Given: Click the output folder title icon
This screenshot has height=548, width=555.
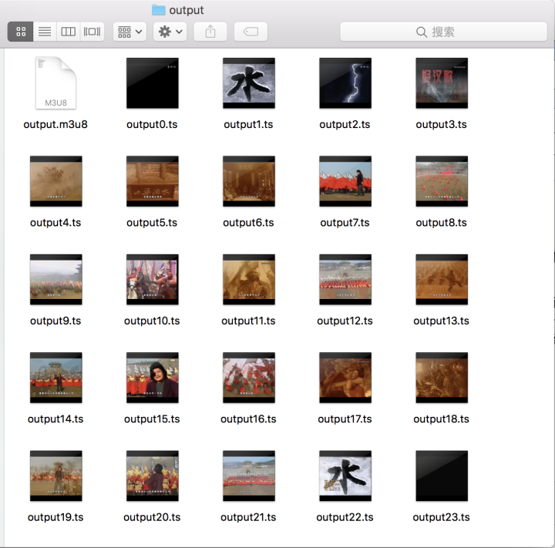Looking at the screenshot, I should coord(159,10).
